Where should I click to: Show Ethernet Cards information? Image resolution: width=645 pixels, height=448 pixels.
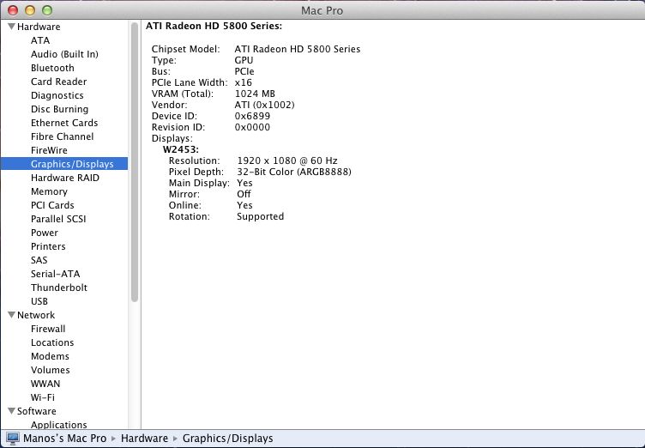[64, 123]
